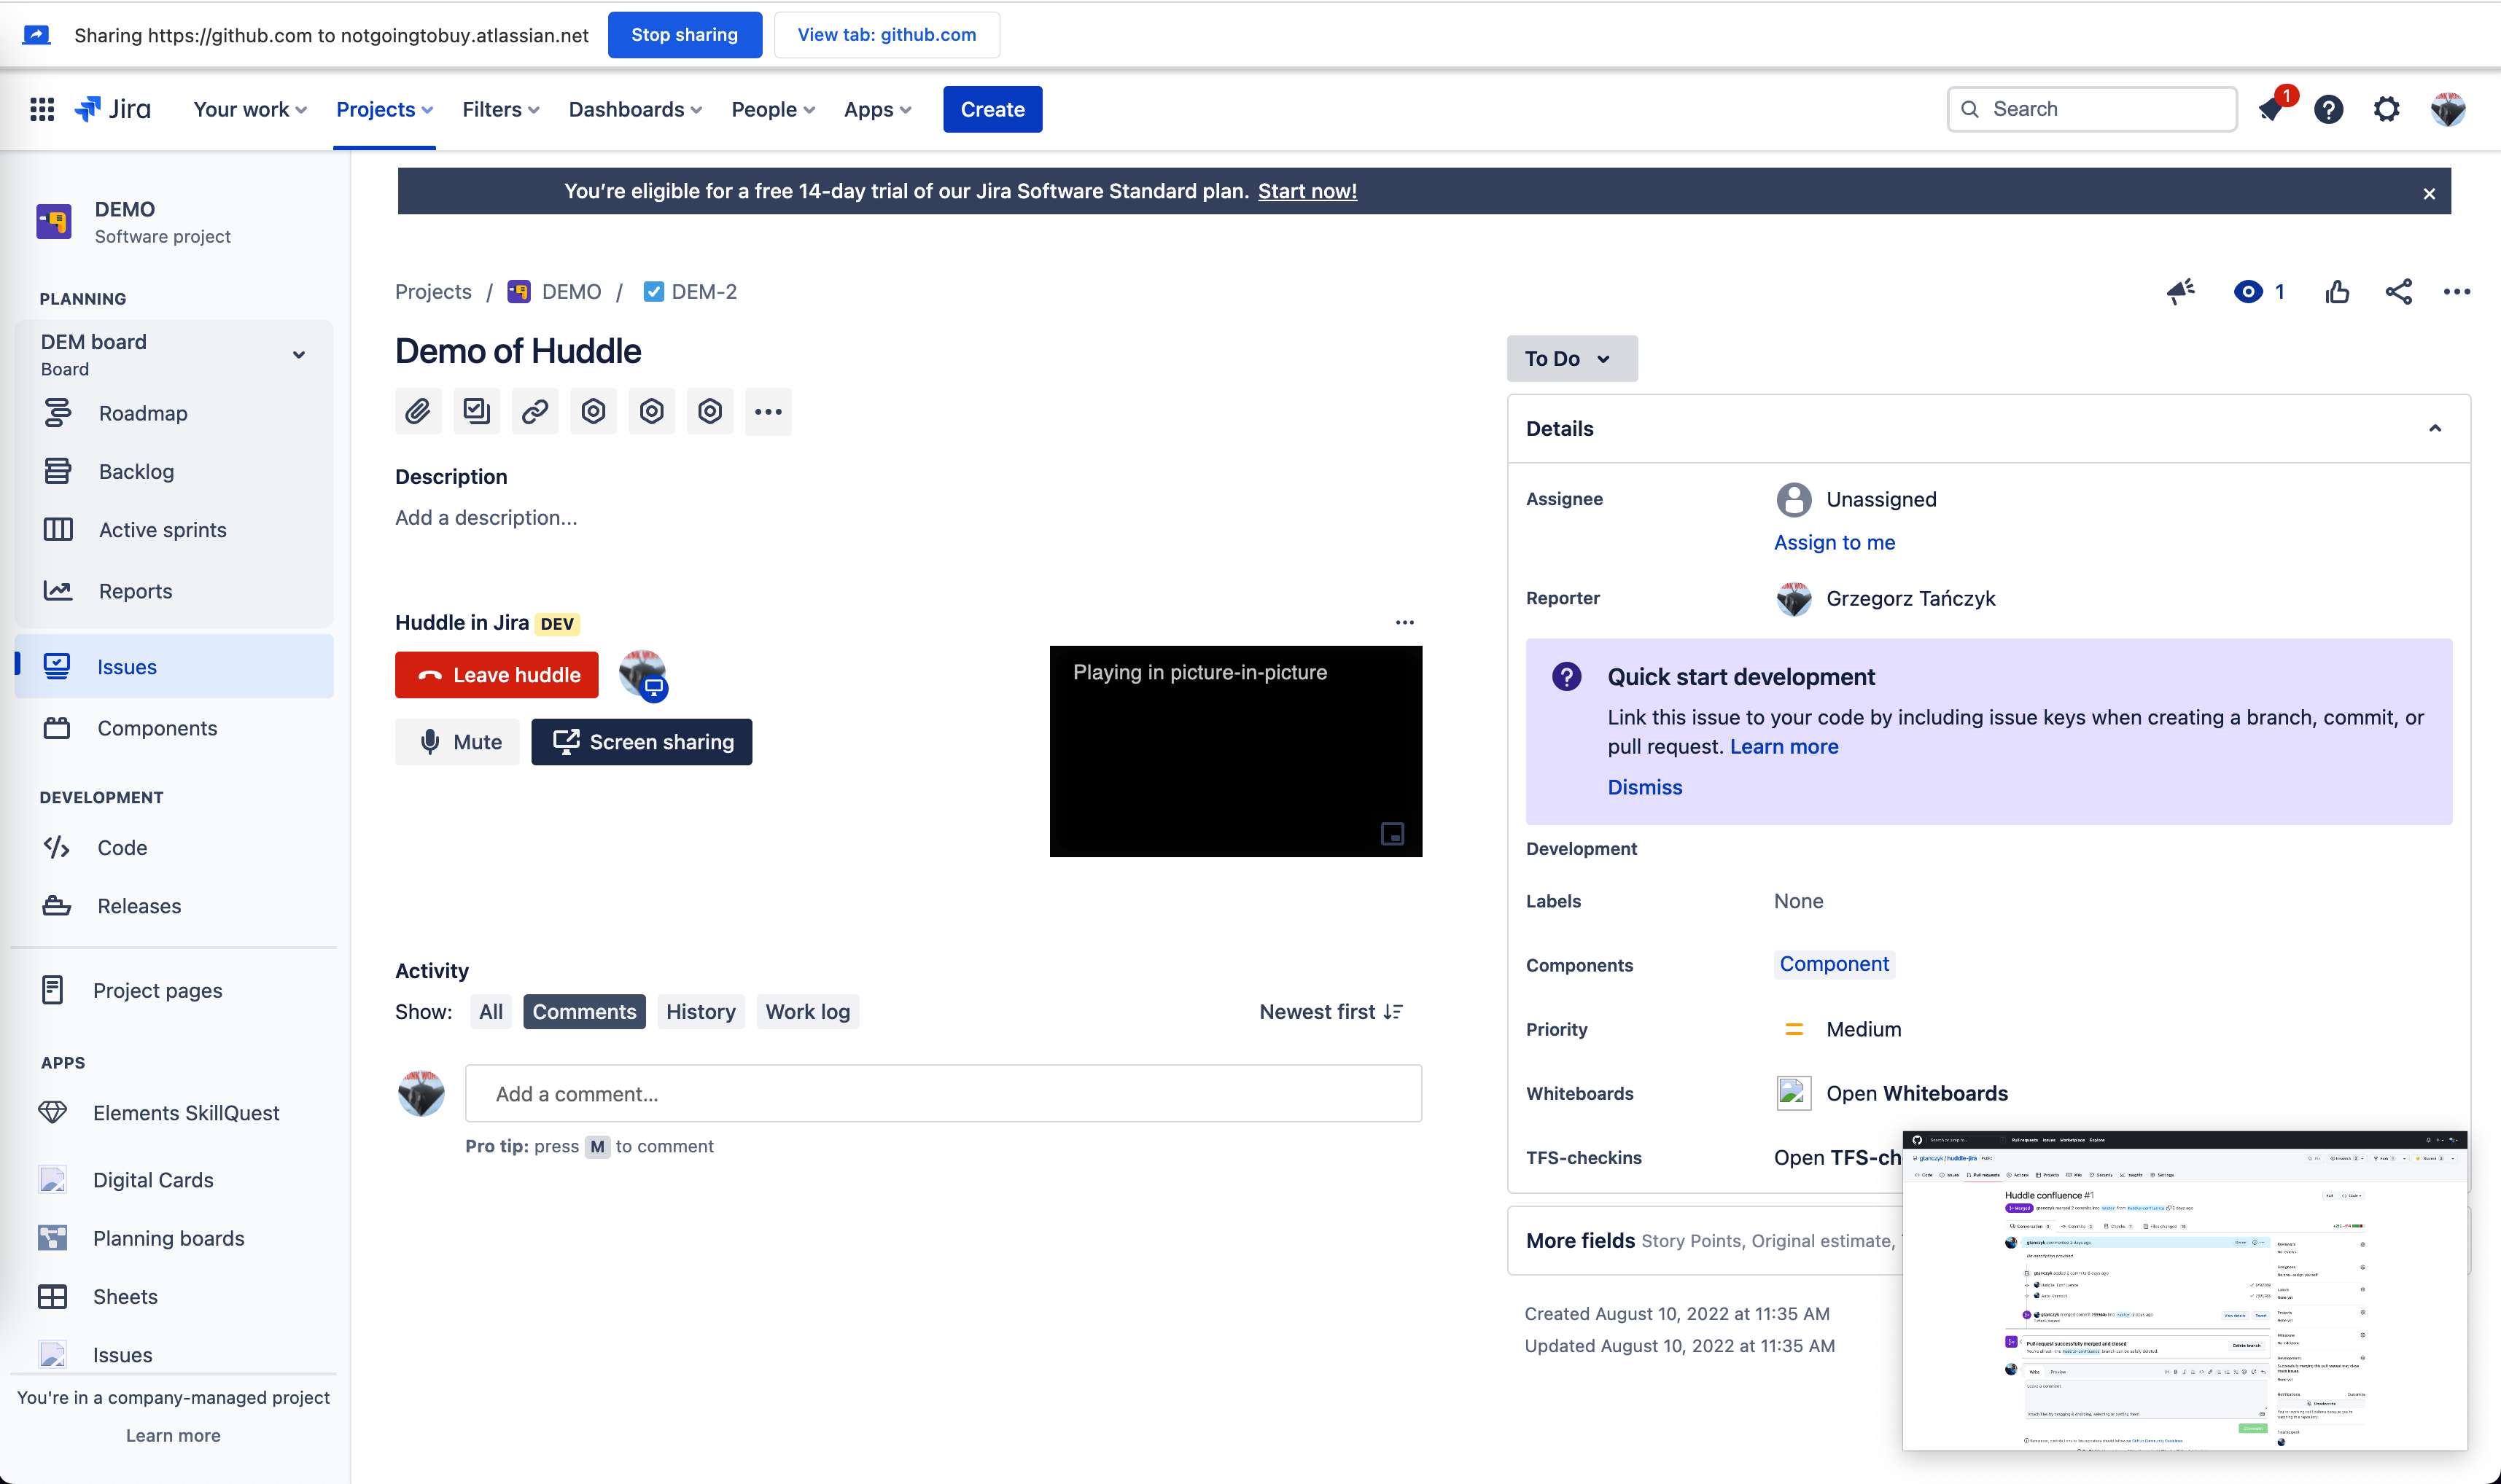
Task: Open the Filters menu
Action: (x=500, y=109)
